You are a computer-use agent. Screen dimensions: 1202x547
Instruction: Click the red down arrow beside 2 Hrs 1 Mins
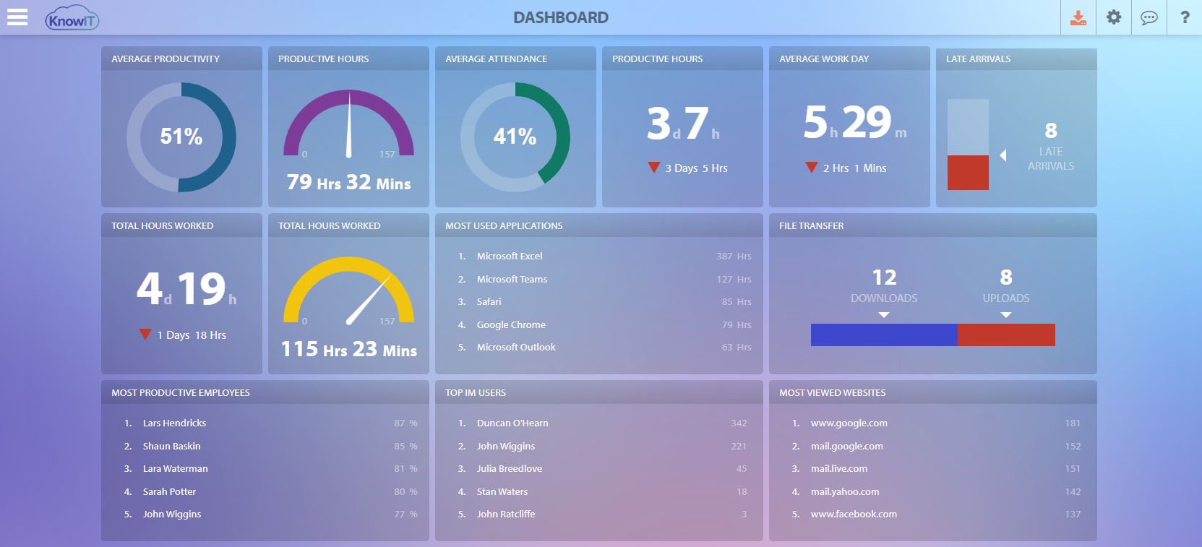tap(812, 168)
